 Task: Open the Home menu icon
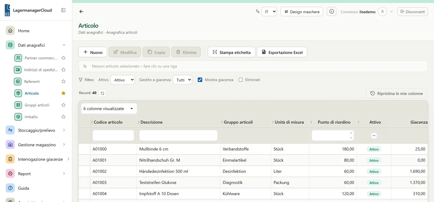pyautogui.click(x=10, y=30)
